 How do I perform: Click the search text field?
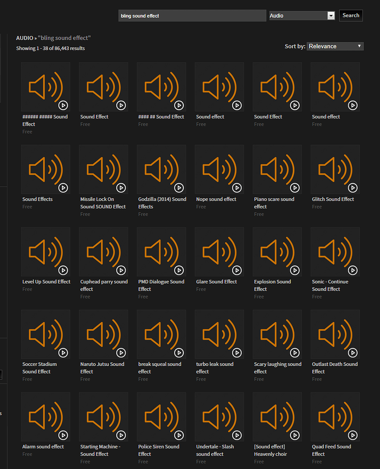tap(192, 15)
